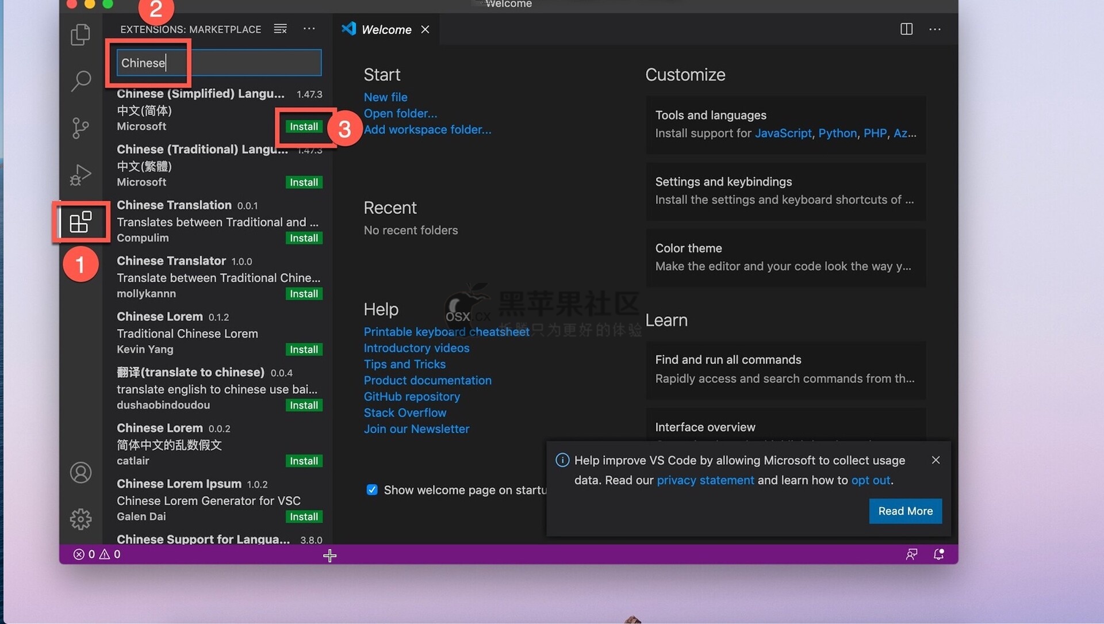Select Chinese Lorem Ipsum extension title
This screenshot has height=624, width=1104.
click(x=179, y=484)
